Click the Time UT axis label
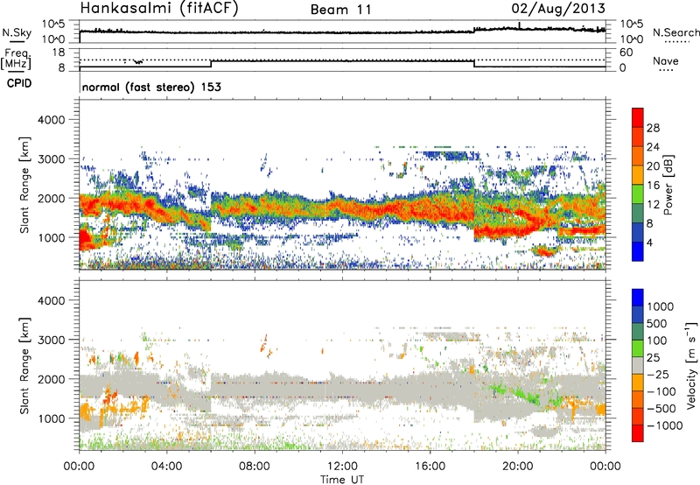 (342, 479)
